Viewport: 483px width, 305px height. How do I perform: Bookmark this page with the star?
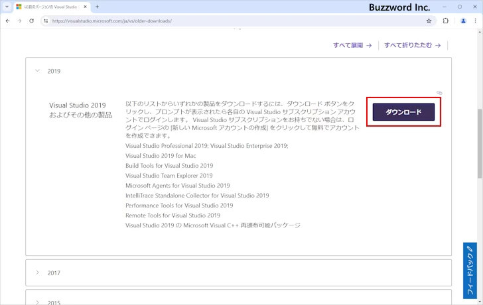click(429, 21)
